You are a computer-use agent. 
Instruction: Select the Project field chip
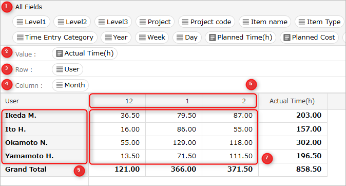[155, 22]
